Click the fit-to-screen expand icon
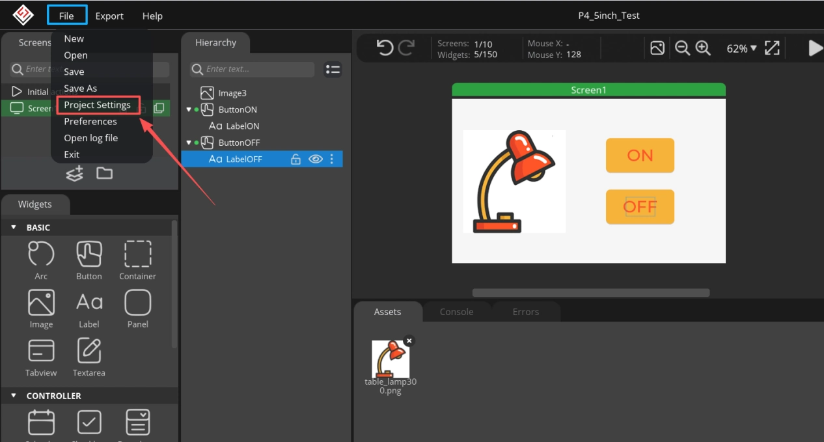824x442 pixels. click(772, 48)
